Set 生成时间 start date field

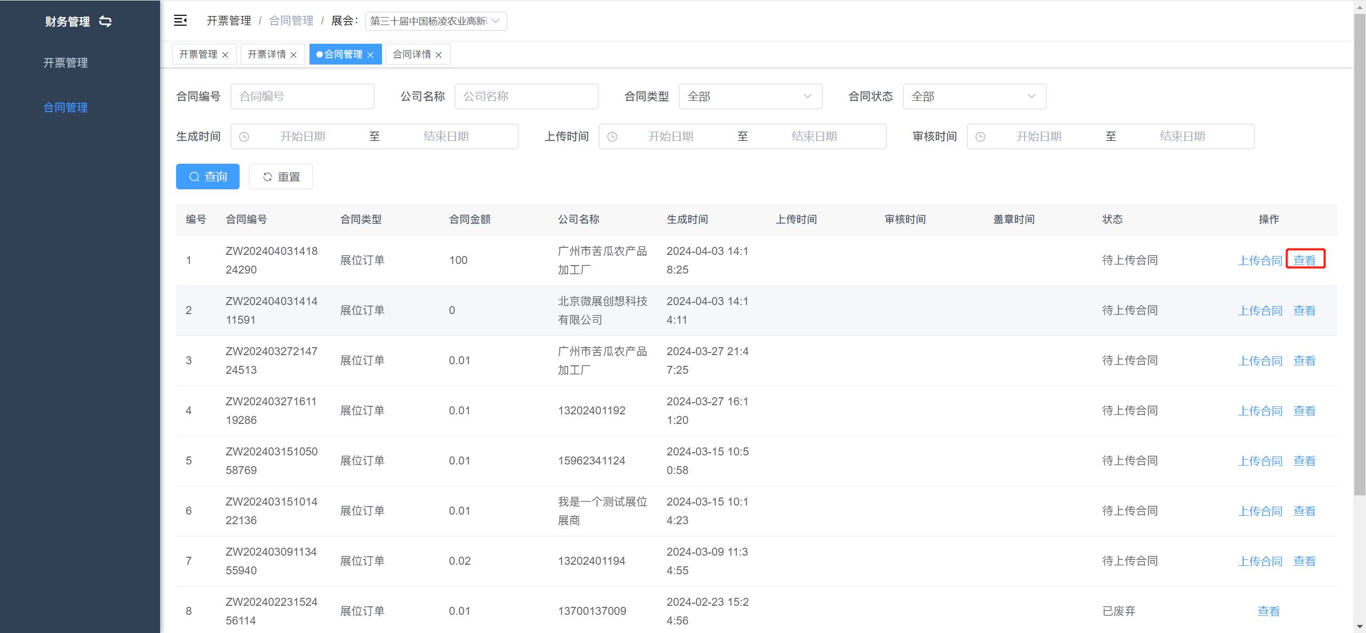click(x=303, y=137)
